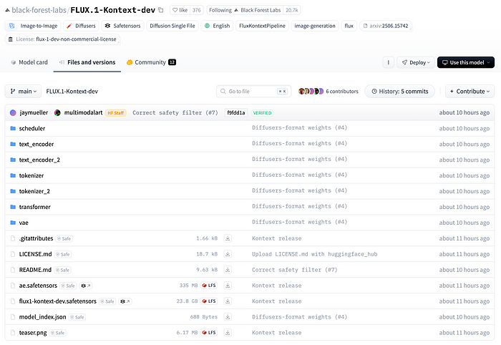
Task: Download the README.md file
Action: tap(228, 270)
